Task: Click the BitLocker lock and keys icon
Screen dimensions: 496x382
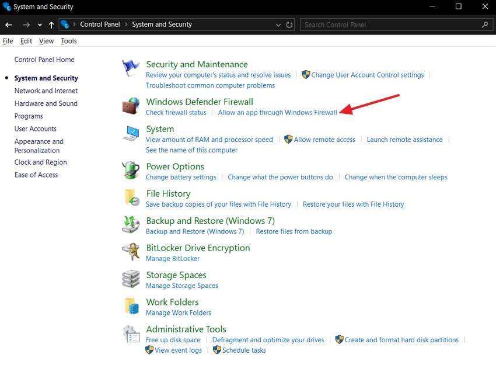Action: pos(131,252)
